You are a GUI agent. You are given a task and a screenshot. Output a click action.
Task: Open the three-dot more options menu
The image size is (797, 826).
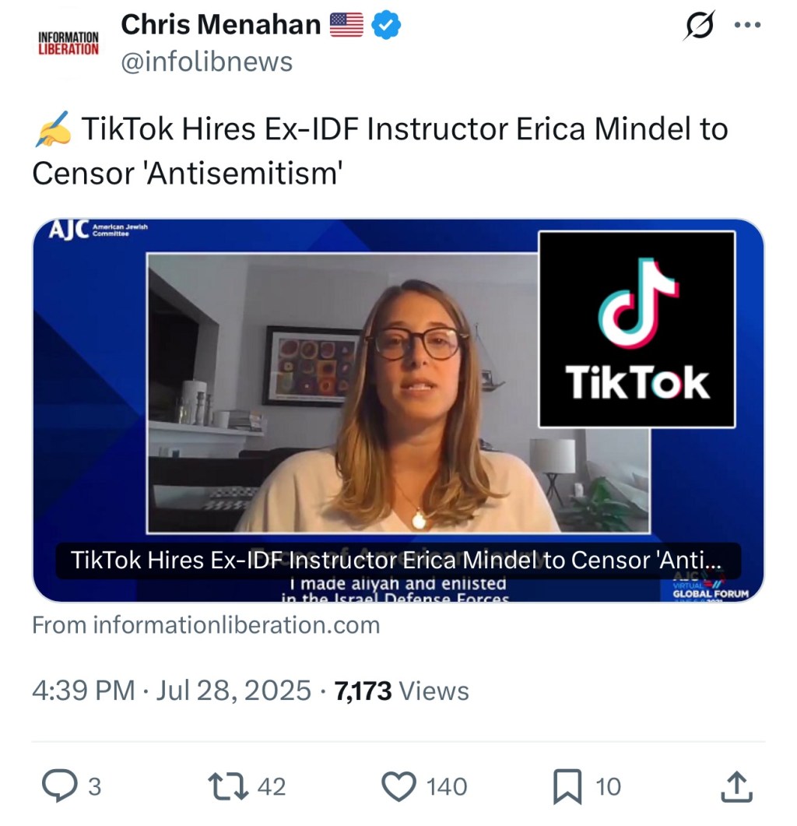[748, 25]
